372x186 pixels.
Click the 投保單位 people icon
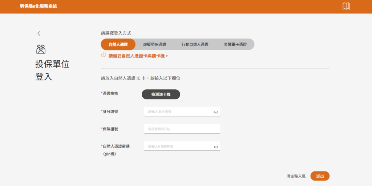[41, 49]
